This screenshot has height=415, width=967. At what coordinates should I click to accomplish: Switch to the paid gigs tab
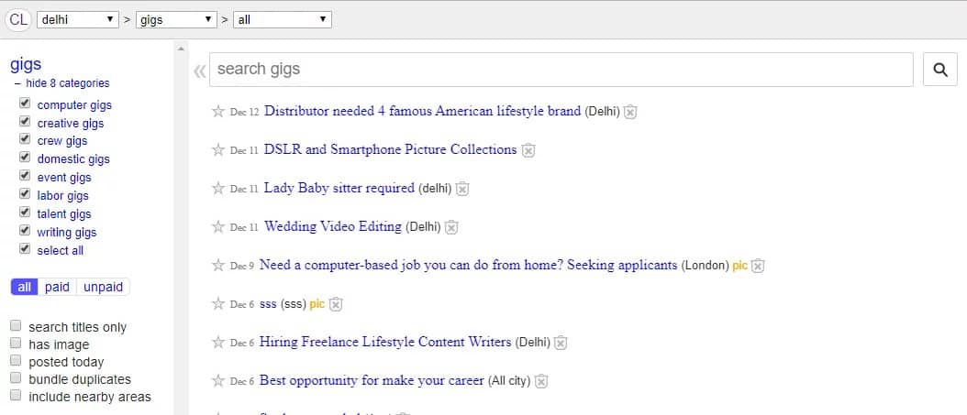58,287
